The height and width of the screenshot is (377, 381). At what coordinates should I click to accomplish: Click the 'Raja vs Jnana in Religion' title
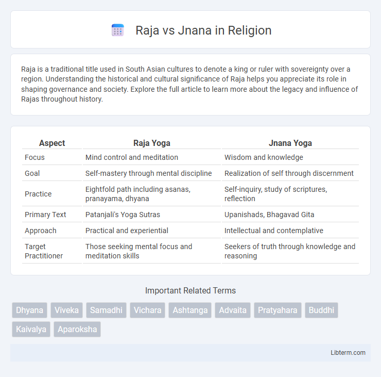pyautogui.click(x=203, y=30)
